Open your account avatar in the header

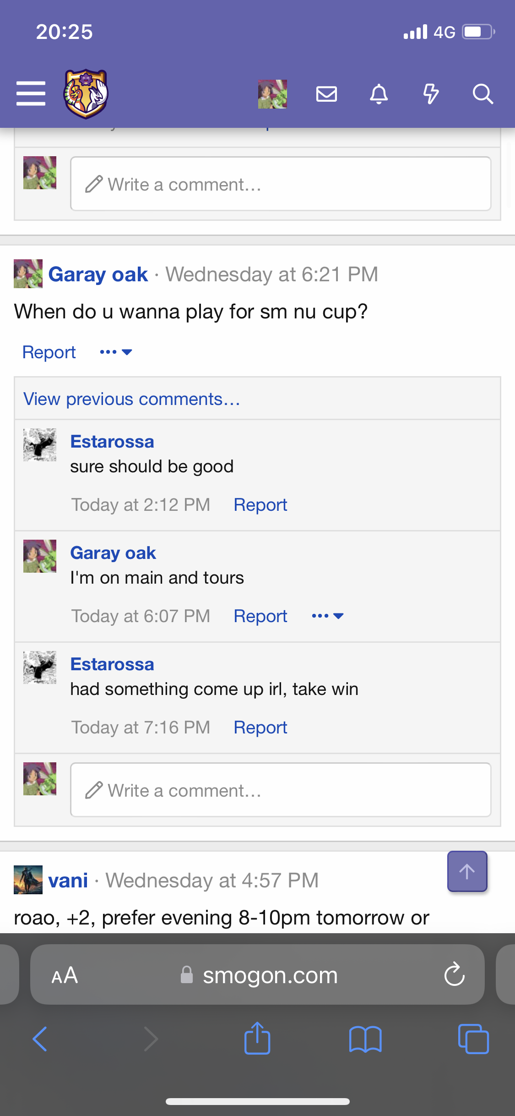(x=272, y=94)
